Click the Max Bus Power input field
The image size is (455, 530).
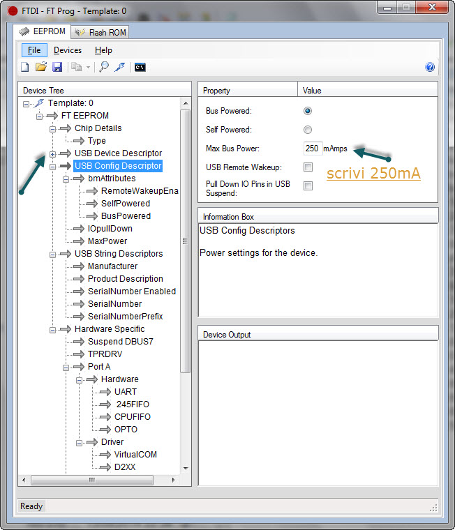click(x=313, y=149)
